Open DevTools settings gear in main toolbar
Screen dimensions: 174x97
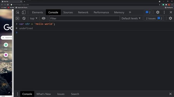pos(158,12)
